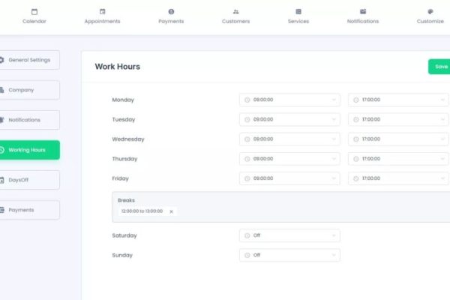Viewport: 450px width, 300px height.
Task: Click the Calendar icon in top navigation
Action: pos(34,12)
